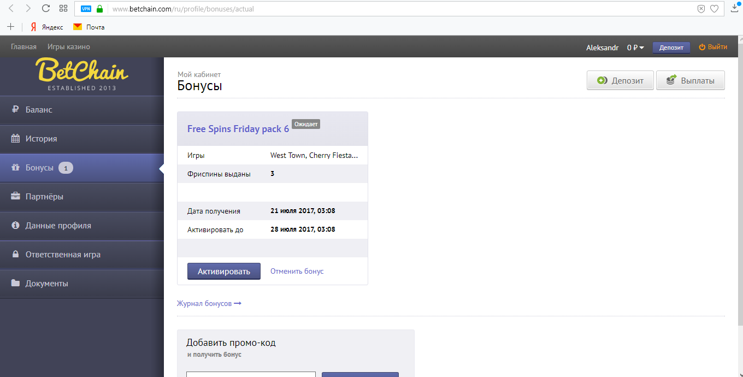Activate the Free Spins bonus with Активировать
The width and height of the screenshot is (743, 377).
[x=223, y=272]
